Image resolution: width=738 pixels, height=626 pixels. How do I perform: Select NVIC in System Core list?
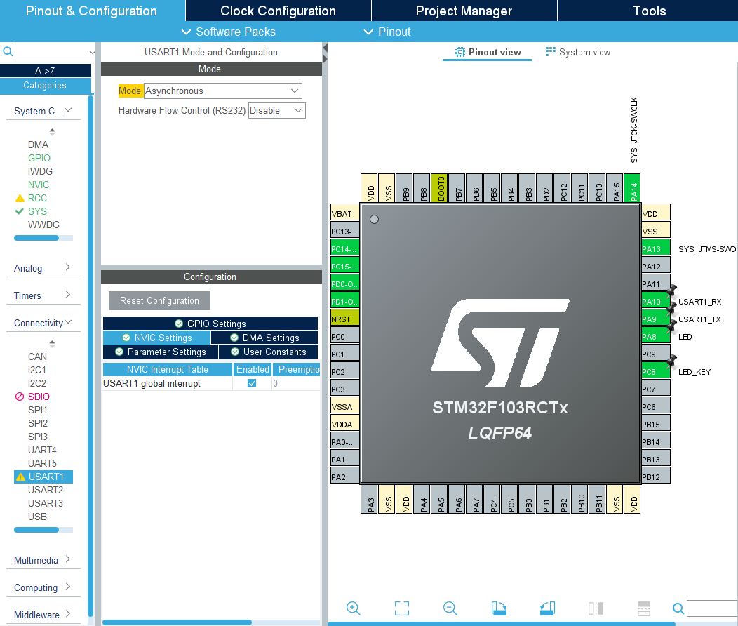pyautogui.click(x=39, y=185)
